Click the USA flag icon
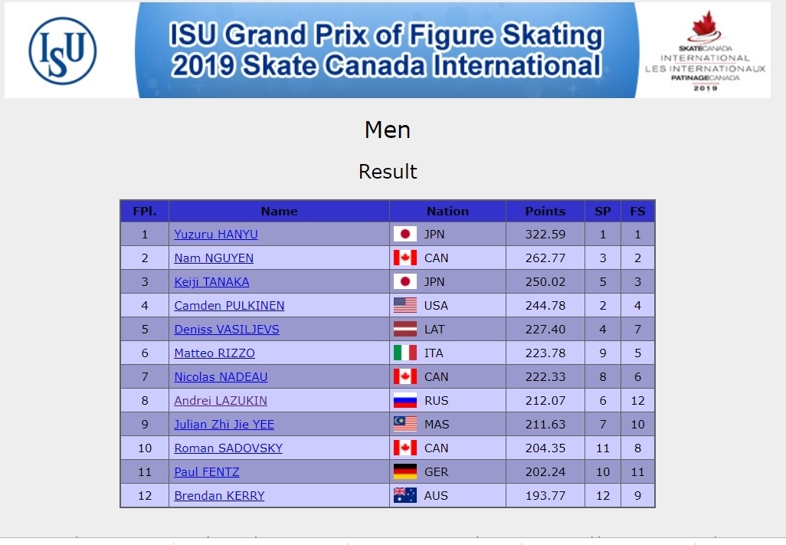Viewport: 786px width, 545px height. coord(405,305)
